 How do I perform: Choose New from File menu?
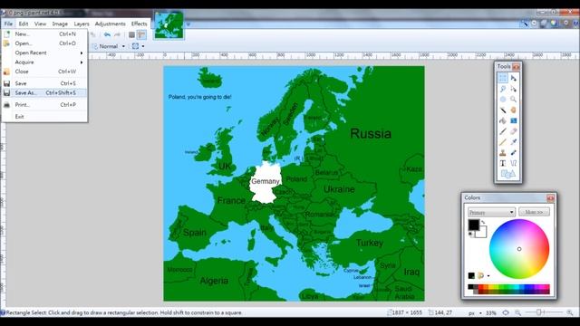click(x=44, y=34)
